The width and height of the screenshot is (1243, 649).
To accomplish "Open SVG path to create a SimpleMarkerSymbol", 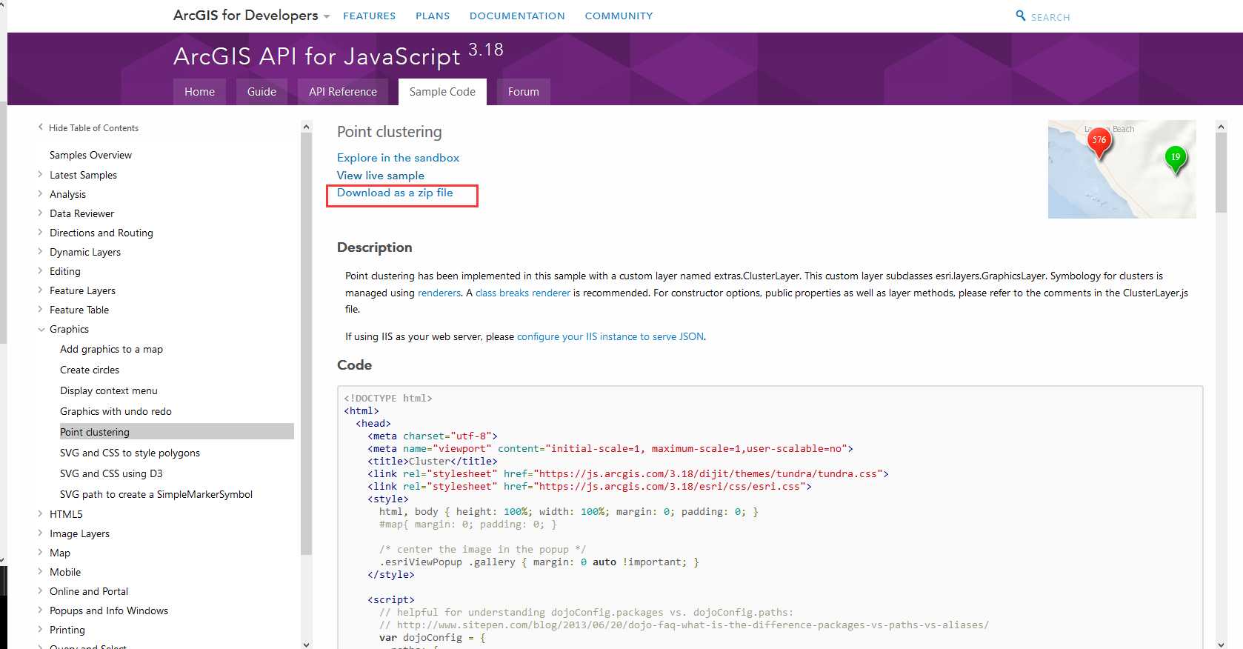I will click(x=156, y=494).
